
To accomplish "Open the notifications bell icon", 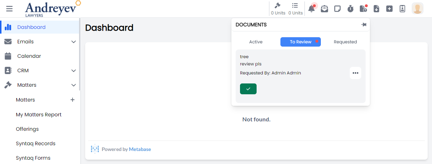I will 311,9.
